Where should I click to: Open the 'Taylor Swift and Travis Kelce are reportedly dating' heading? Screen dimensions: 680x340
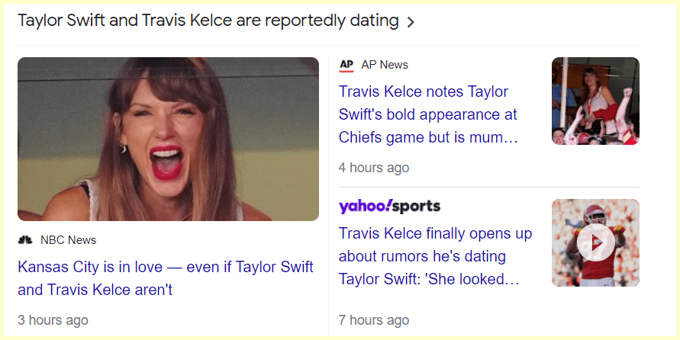(208, 21)
